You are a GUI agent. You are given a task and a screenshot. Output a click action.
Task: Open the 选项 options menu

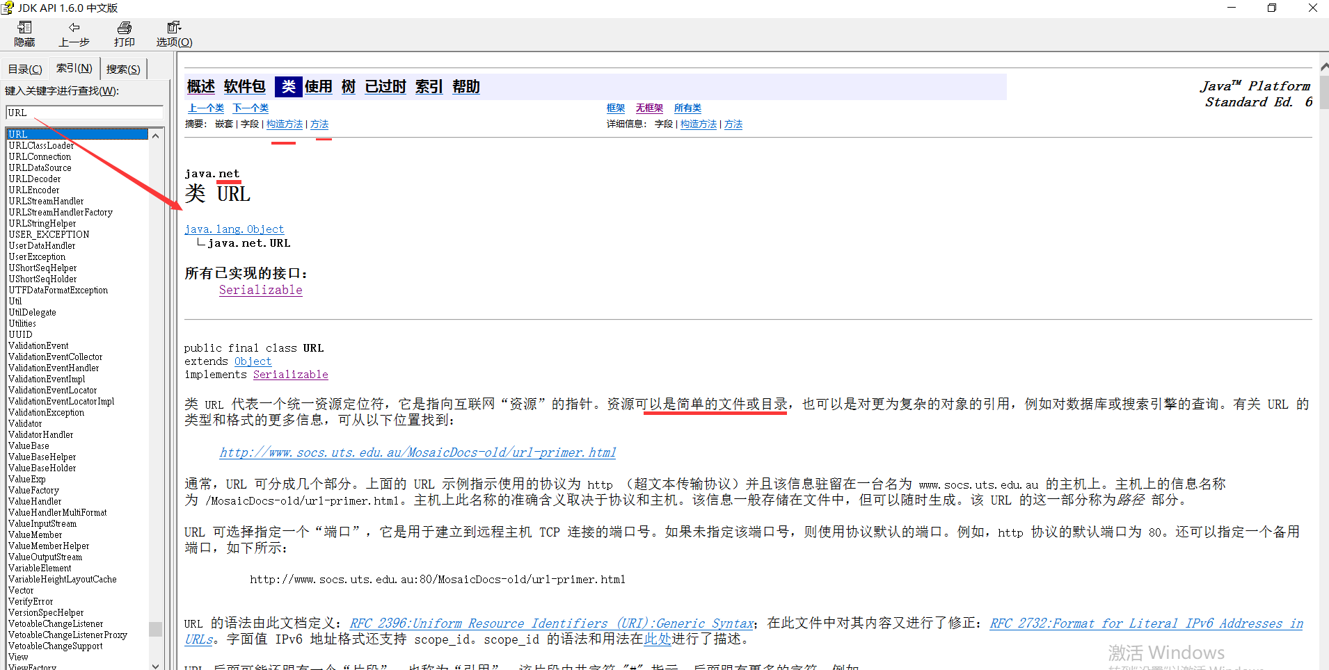173,33
